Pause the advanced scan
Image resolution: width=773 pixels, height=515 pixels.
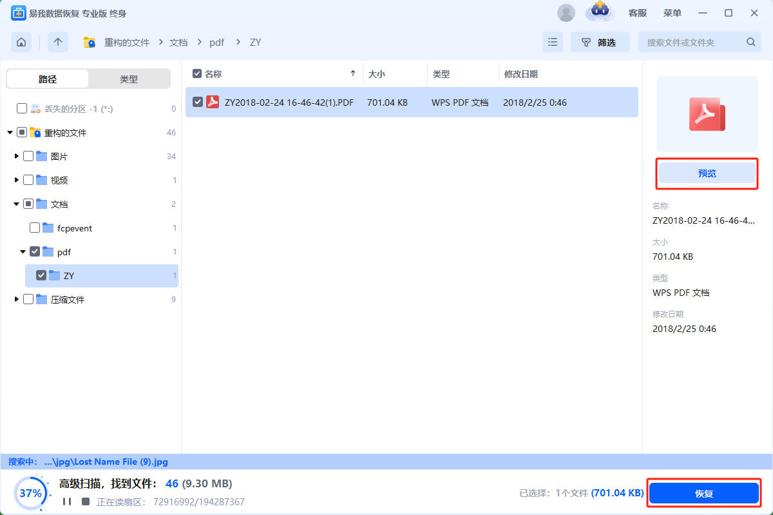point(66,501)
